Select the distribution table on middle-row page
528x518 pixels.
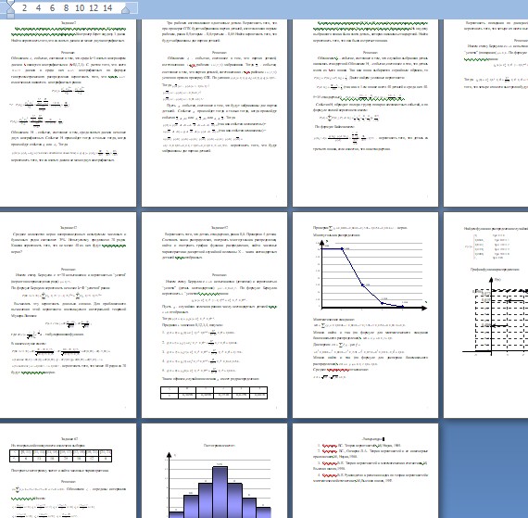[x=214, y=393]
